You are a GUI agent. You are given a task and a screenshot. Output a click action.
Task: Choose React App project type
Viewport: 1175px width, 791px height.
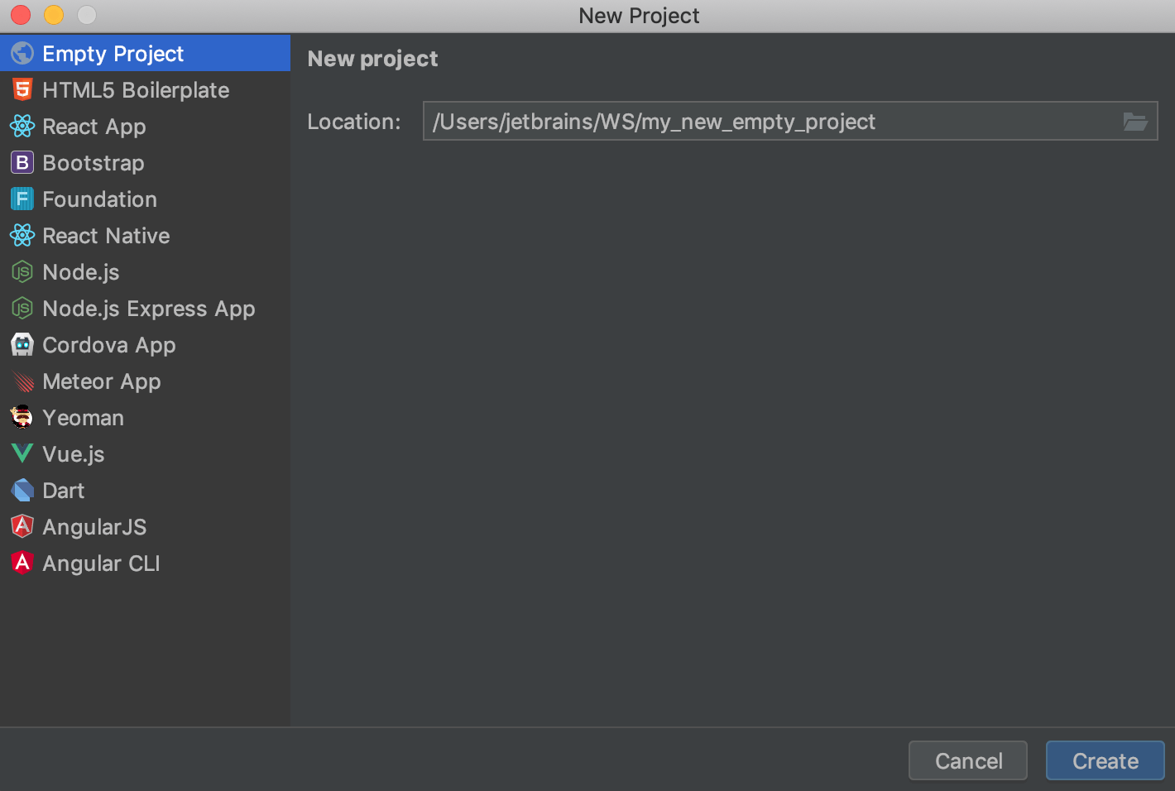145,127
